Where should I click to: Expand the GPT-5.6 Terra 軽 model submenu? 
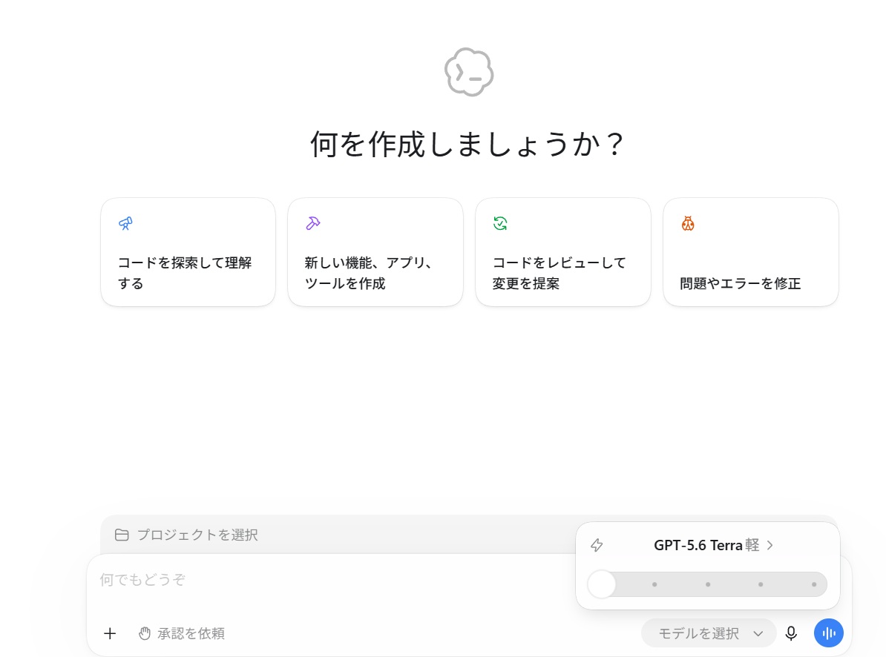(713, 545)
